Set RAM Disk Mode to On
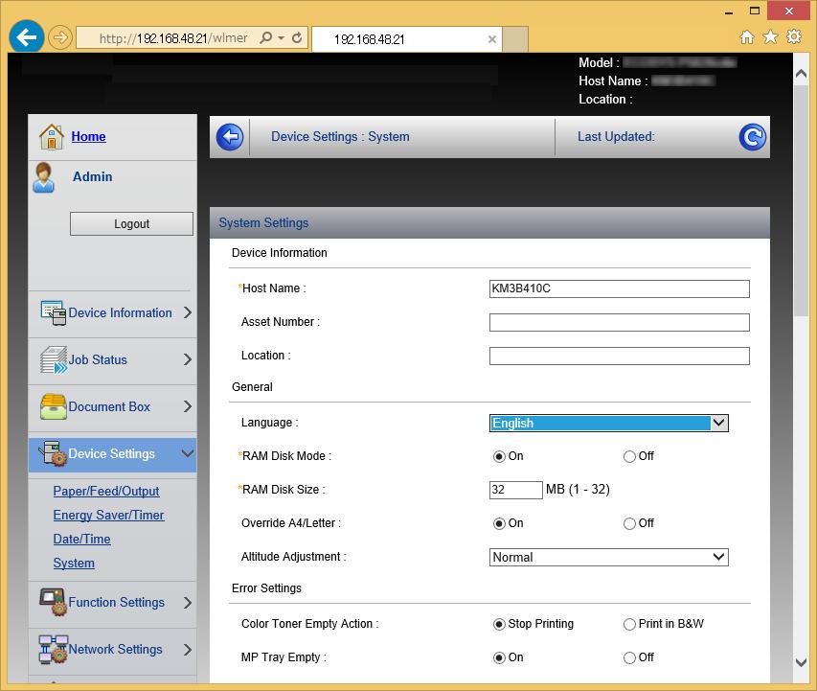817x691 pixels. [x=499, y=457]
